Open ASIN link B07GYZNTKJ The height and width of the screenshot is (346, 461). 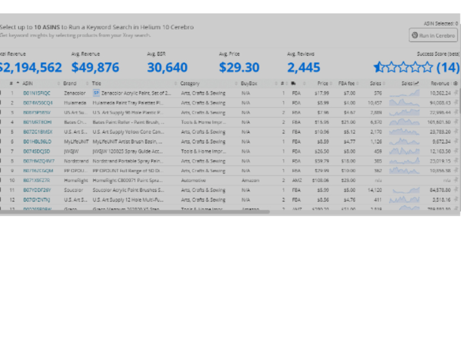click(36, 200)
